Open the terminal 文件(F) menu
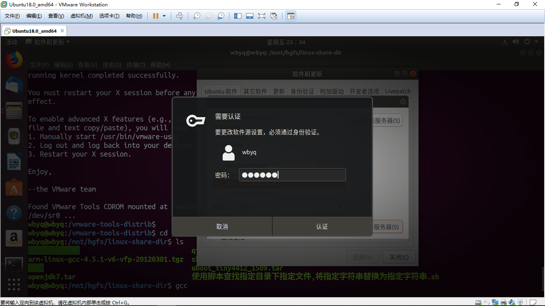 coord(39,65)
